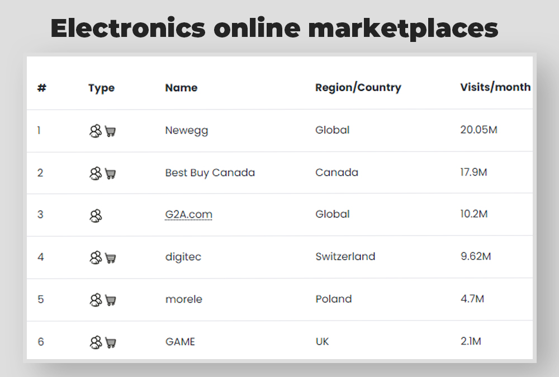Select the morele marketplace name
Screen dimensions: 559x377
tap(183, 299)
